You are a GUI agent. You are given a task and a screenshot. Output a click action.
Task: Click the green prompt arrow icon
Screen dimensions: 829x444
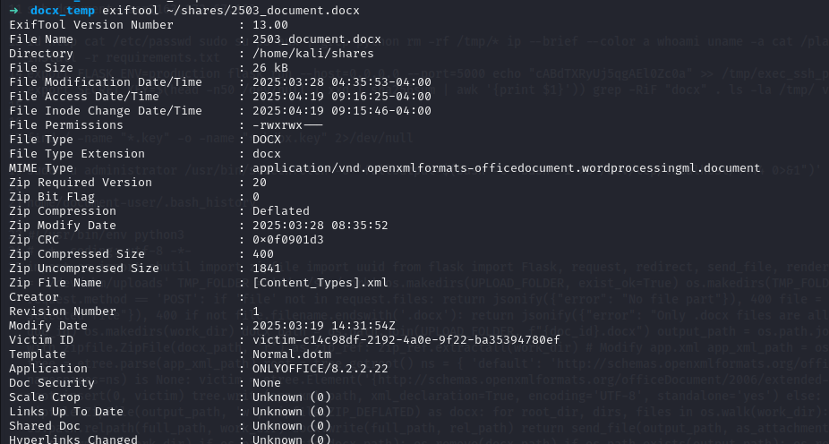[x=15, y=11]
